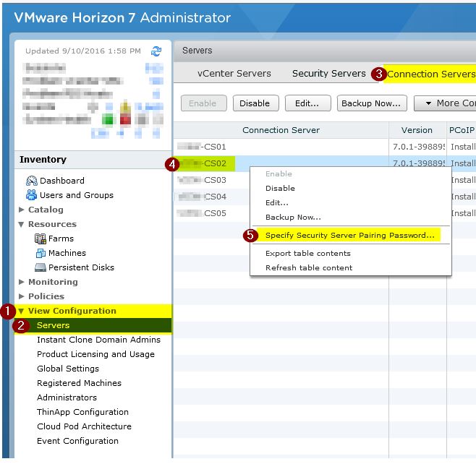This screenshot has height=464, width=476.
Task: Click the CS01 version cell 7.0.1
Action: tap(418, 147)
